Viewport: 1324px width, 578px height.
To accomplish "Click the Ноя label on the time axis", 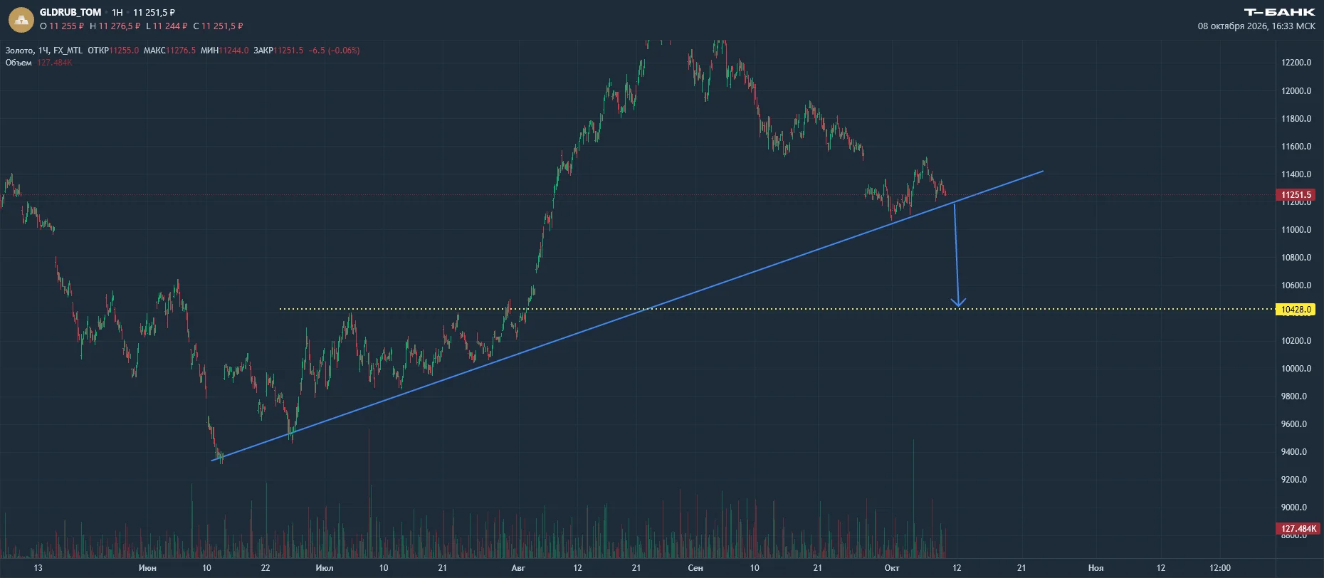I will pos(1096,568).
